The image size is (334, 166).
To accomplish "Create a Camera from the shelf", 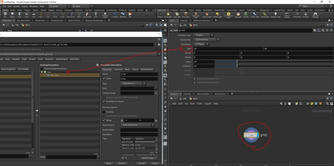I will [160, 15].
